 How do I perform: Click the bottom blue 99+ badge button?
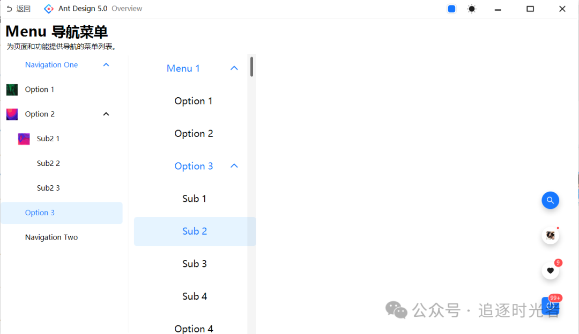(550, 306)
